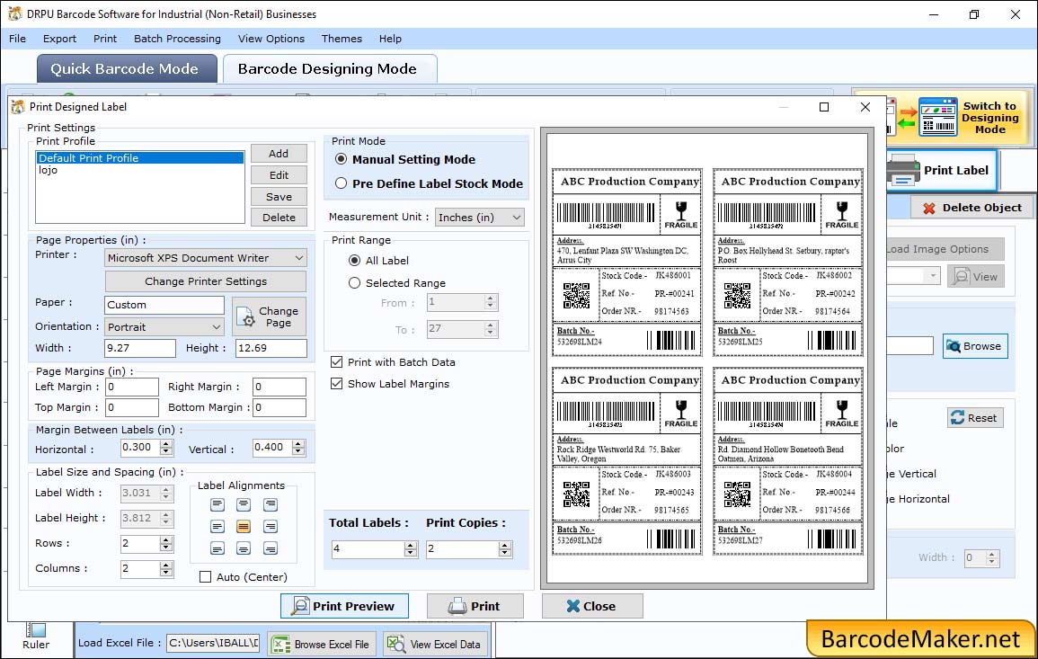The width and height of the screenshot is (1038, 659).
Task: Select middle-right label alignment icon
Action: tap(271, 527)
